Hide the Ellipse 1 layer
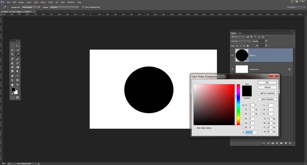 pos(232,55)
